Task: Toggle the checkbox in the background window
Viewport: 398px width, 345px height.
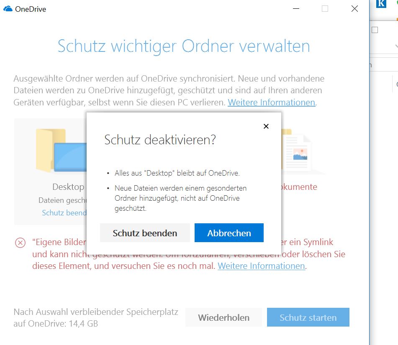Action: tap(375, 30)
